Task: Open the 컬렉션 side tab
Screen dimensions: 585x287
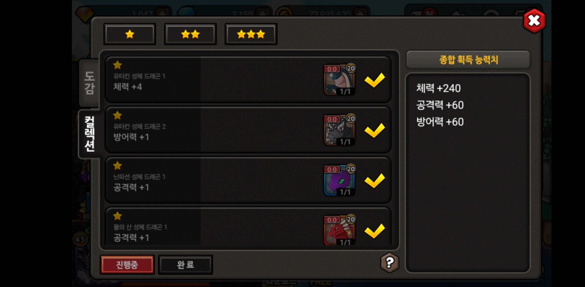Action: point(89,134)
